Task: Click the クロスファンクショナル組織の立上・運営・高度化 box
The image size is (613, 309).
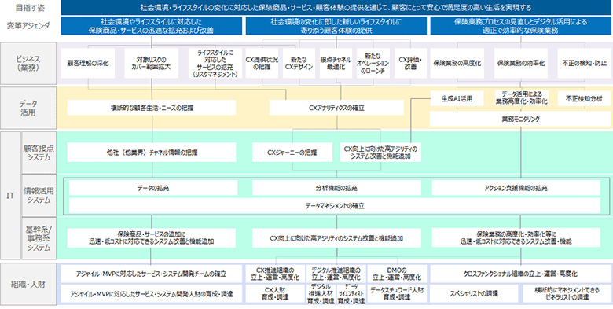Action: pyautogui.click(x=520, y=274)
